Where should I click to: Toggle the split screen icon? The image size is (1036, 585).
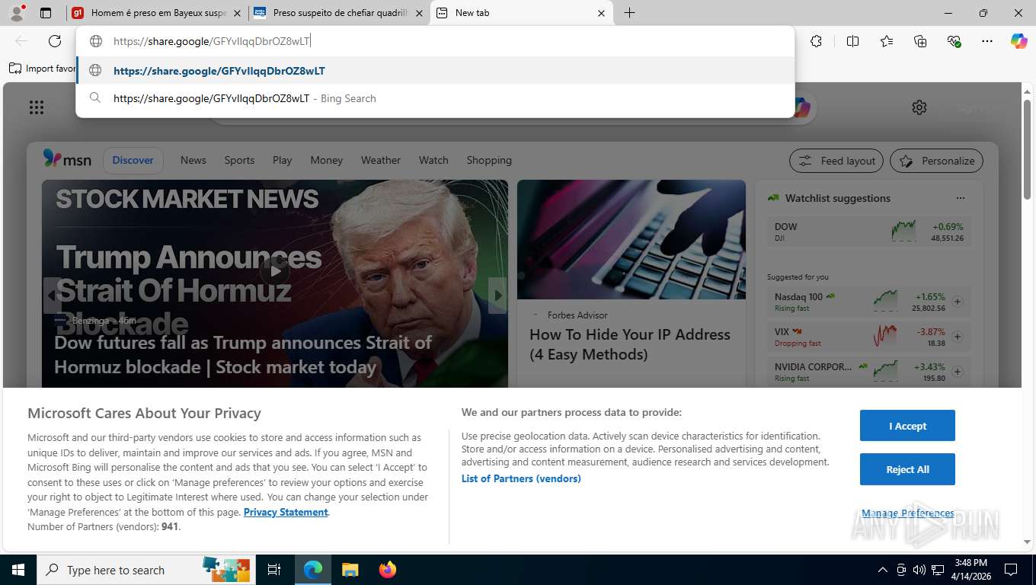(x=852, y=41)
